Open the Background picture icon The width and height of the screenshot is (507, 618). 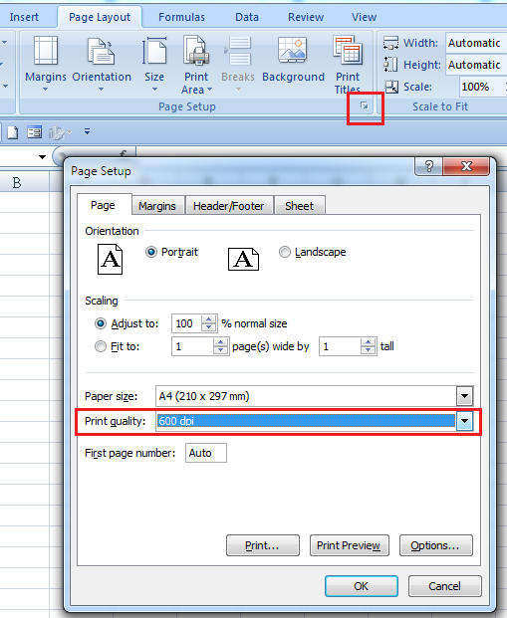293,50
